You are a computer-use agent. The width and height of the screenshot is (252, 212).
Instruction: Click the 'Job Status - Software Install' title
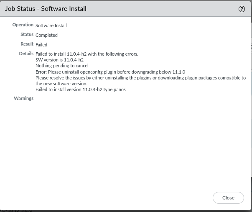click(46, 9)
